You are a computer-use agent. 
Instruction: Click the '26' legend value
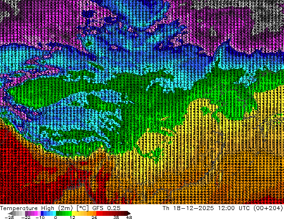click(x=94, y=217)
